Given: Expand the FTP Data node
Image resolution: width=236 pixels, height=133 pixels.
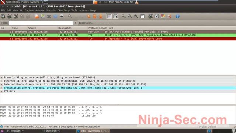Looking at the screenshot, I should pos(1,91).
